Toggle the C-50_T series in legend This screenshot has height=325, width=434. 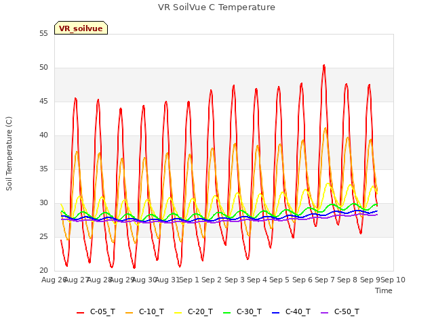(340, 311)
